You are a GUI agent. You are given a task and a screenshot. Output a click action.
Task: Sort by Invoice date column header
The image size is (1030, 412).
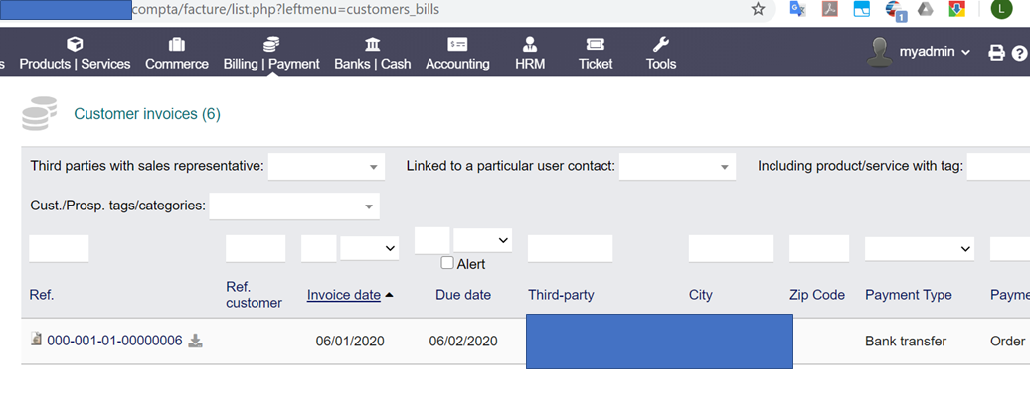344,295
